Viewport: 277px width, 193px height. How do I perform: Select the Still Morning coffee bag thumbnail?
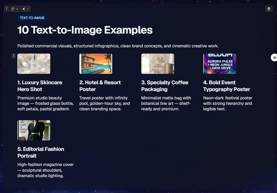158,64
